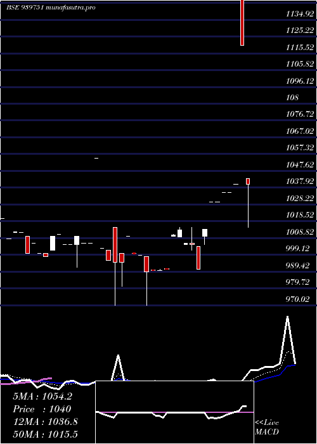
Task: Select the 12MA : 1036.8 readout
Action: (46, 422)
